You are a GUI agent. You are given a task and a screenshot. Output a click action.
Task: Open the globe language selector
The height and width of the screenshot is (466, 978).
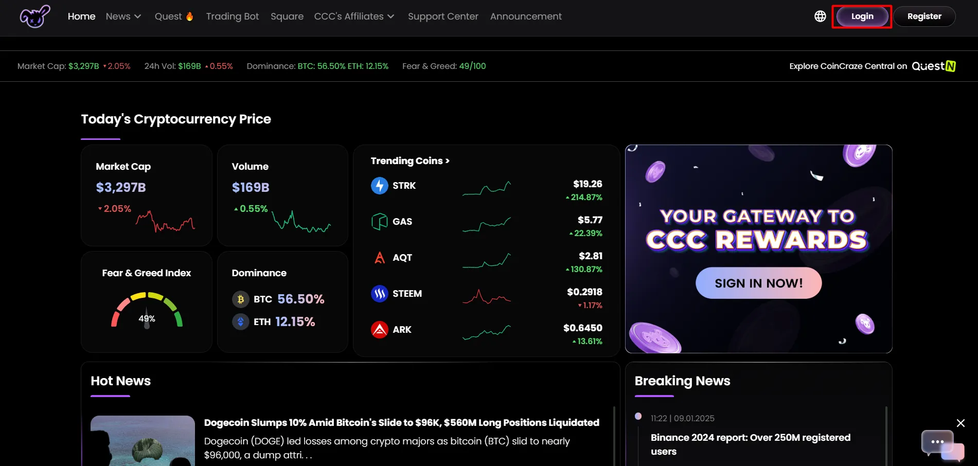[820, 16]
